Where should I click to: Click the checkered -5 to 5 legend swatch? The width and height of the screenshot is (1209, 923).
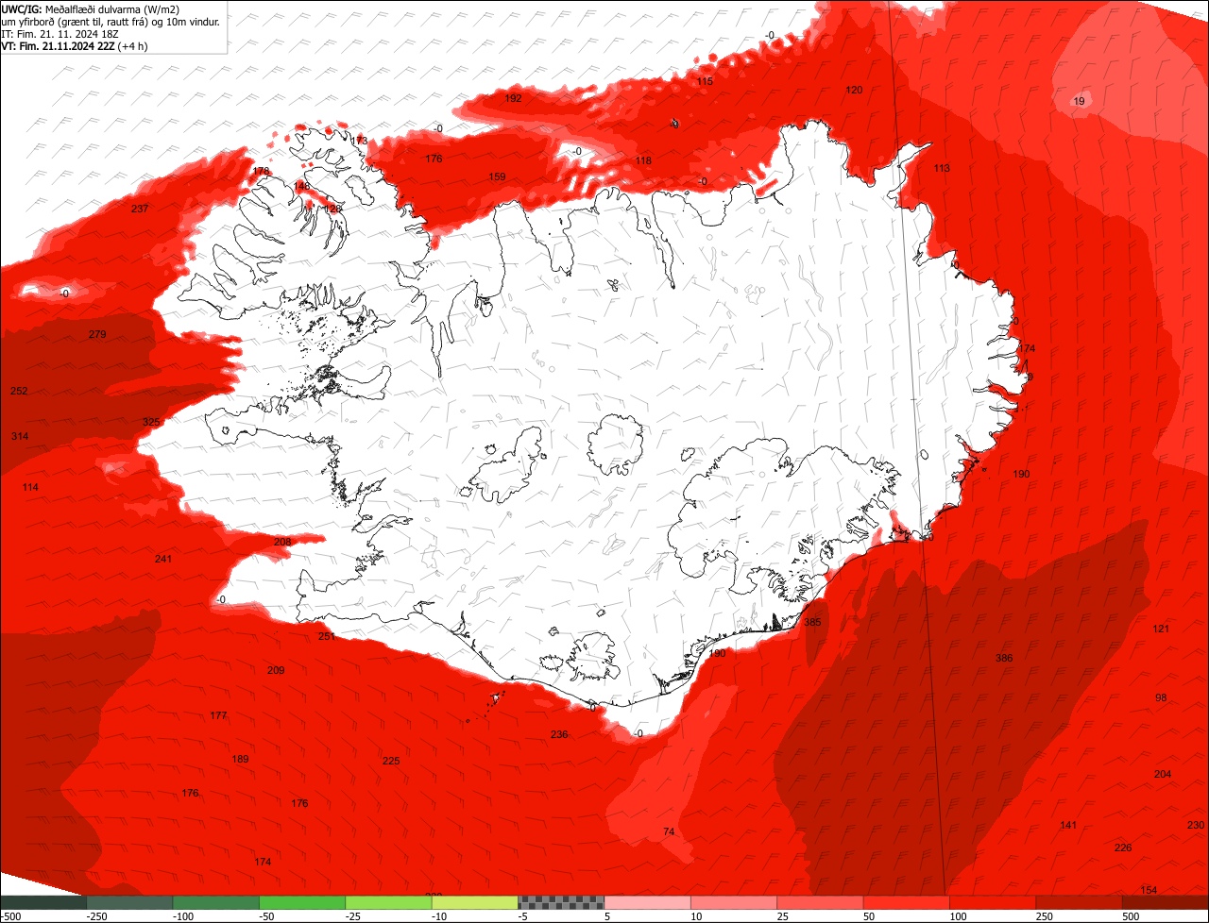tap(561, 902)
